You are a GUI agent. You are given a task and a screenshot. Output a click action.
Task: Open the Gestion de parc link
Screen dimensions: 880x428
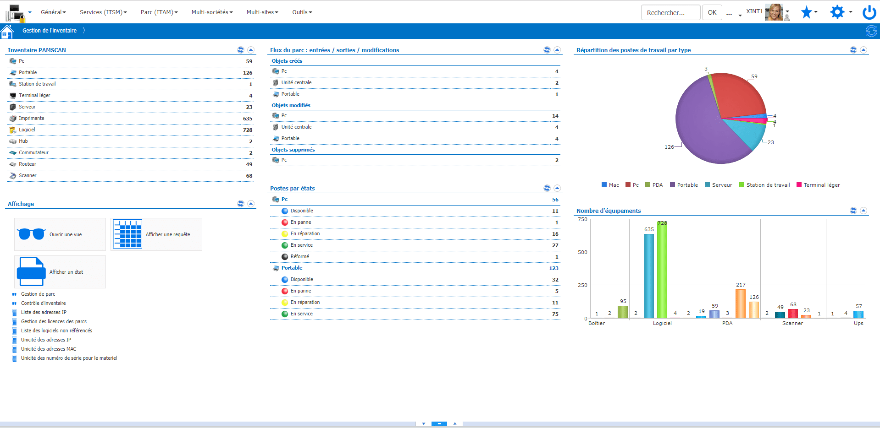click(x=38, y=294)
